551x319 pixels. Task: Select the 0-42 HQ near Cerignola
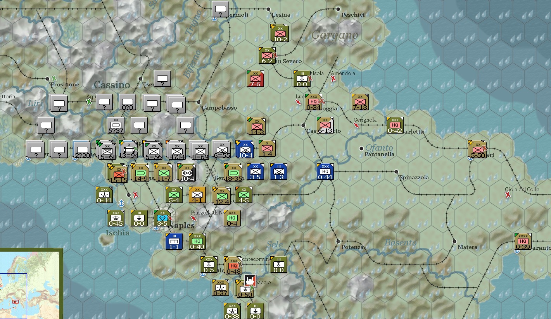click(x=395, y=125)
